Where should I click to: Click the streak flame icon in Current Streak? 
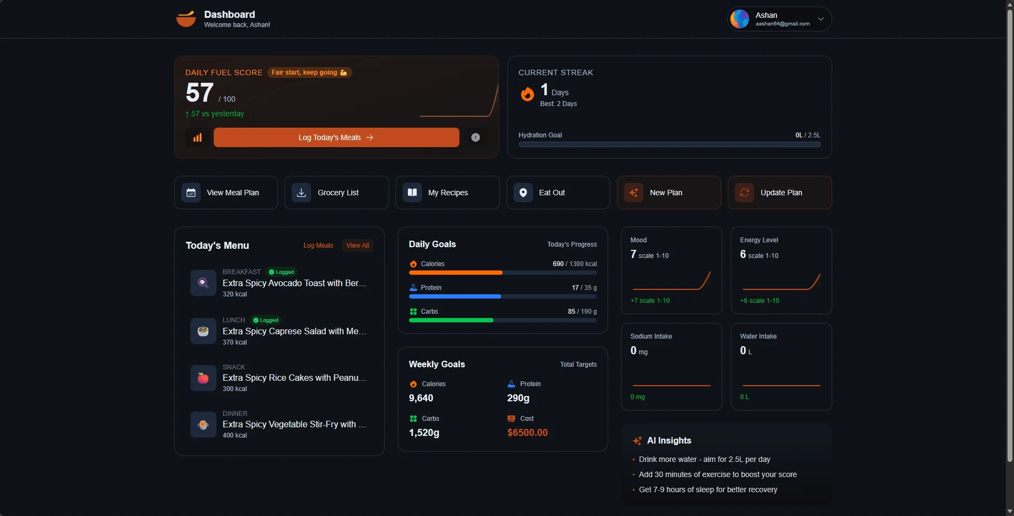527,94
